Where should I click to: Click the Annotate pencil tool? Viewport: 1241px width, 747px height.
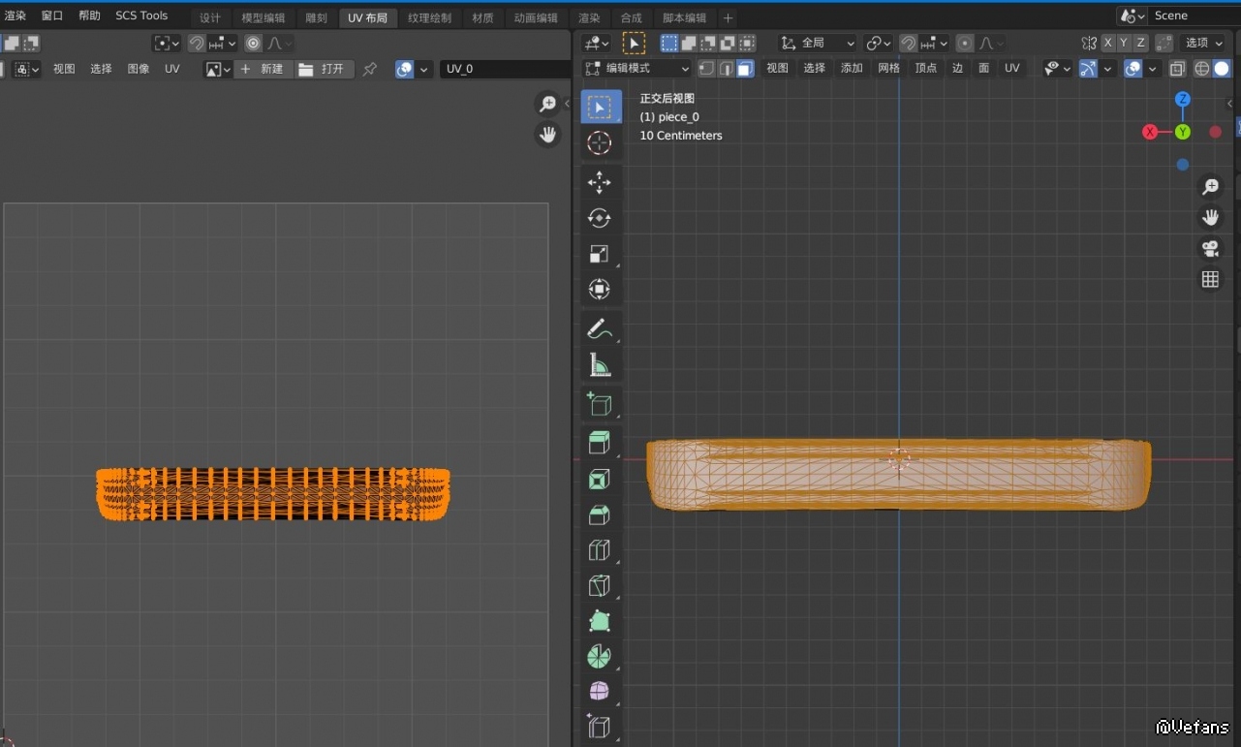(x=600, y=329)
